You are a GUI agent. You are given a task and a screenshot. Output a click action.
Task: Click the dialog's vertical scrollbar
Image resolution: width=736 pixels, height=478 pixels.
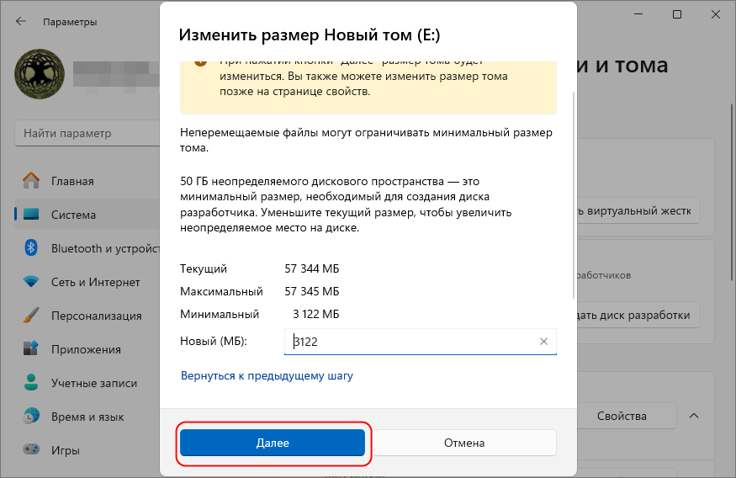click(574, 194)
